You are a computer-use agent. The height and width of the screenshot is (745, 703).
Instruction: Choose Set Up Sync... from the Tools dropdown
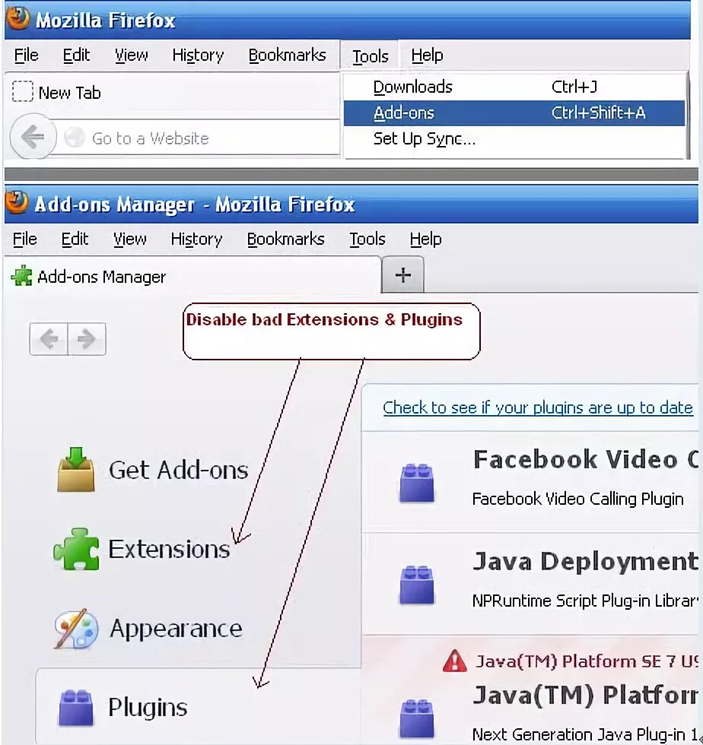coord(514,138)
